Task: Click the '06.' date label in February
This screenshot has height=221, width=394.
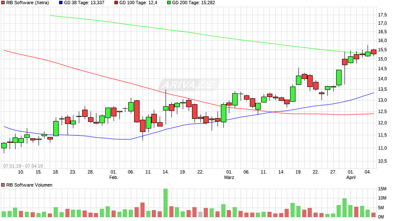Action: coord(131,172)
